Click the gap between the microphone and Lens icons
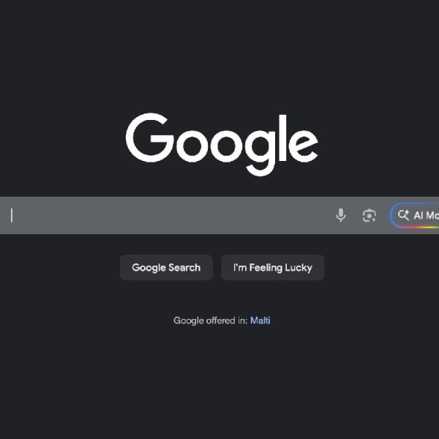 tap(354, 215)
